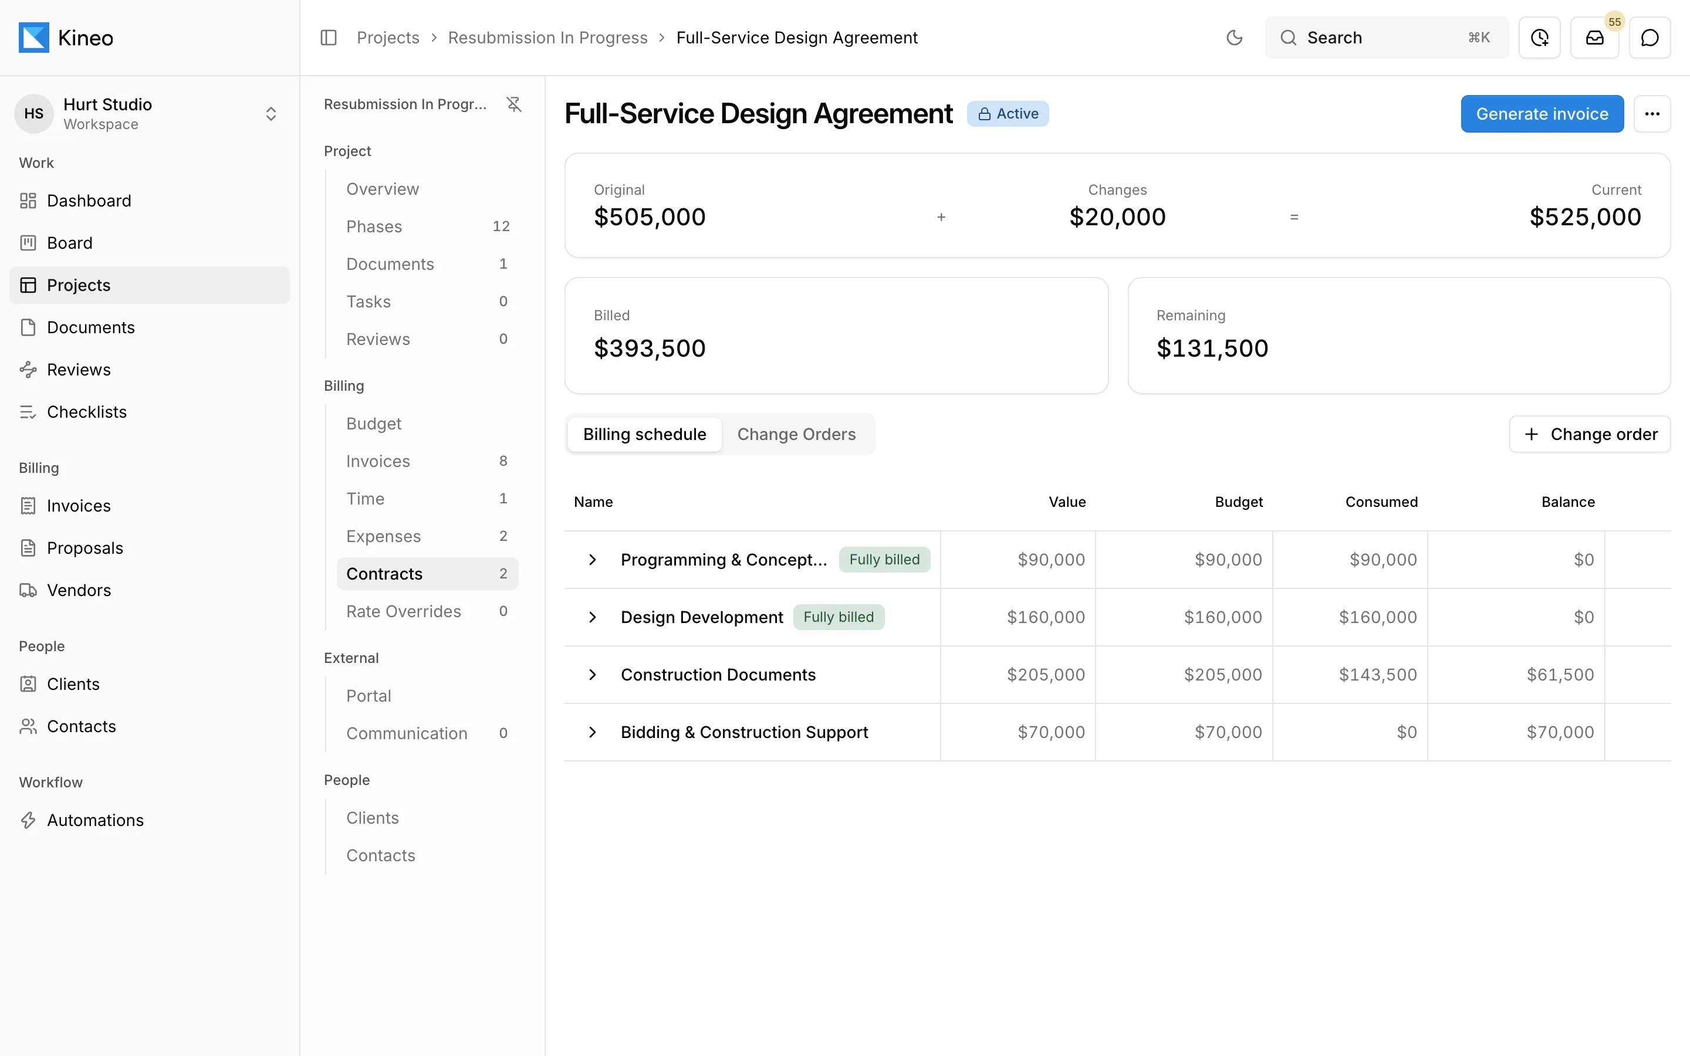Open Proposals in the sidebar
Viewport: 1690px width, 1056px height.
(150, 549)
